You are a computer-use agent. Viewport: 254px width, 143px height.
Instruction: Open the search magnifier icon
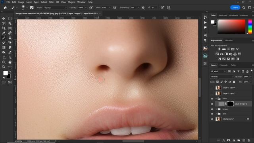click(x=244, y=8)
